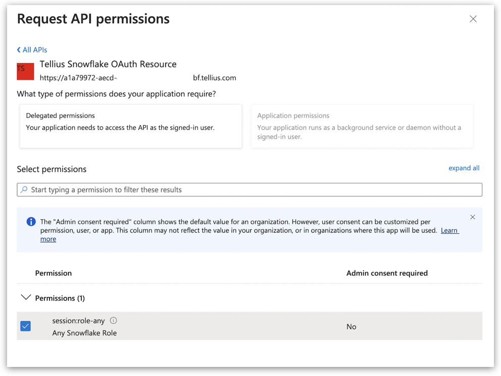Dismiss the admin consent info banner
Viewport: 501px width, 376px height.
click(x=473, y=217)
